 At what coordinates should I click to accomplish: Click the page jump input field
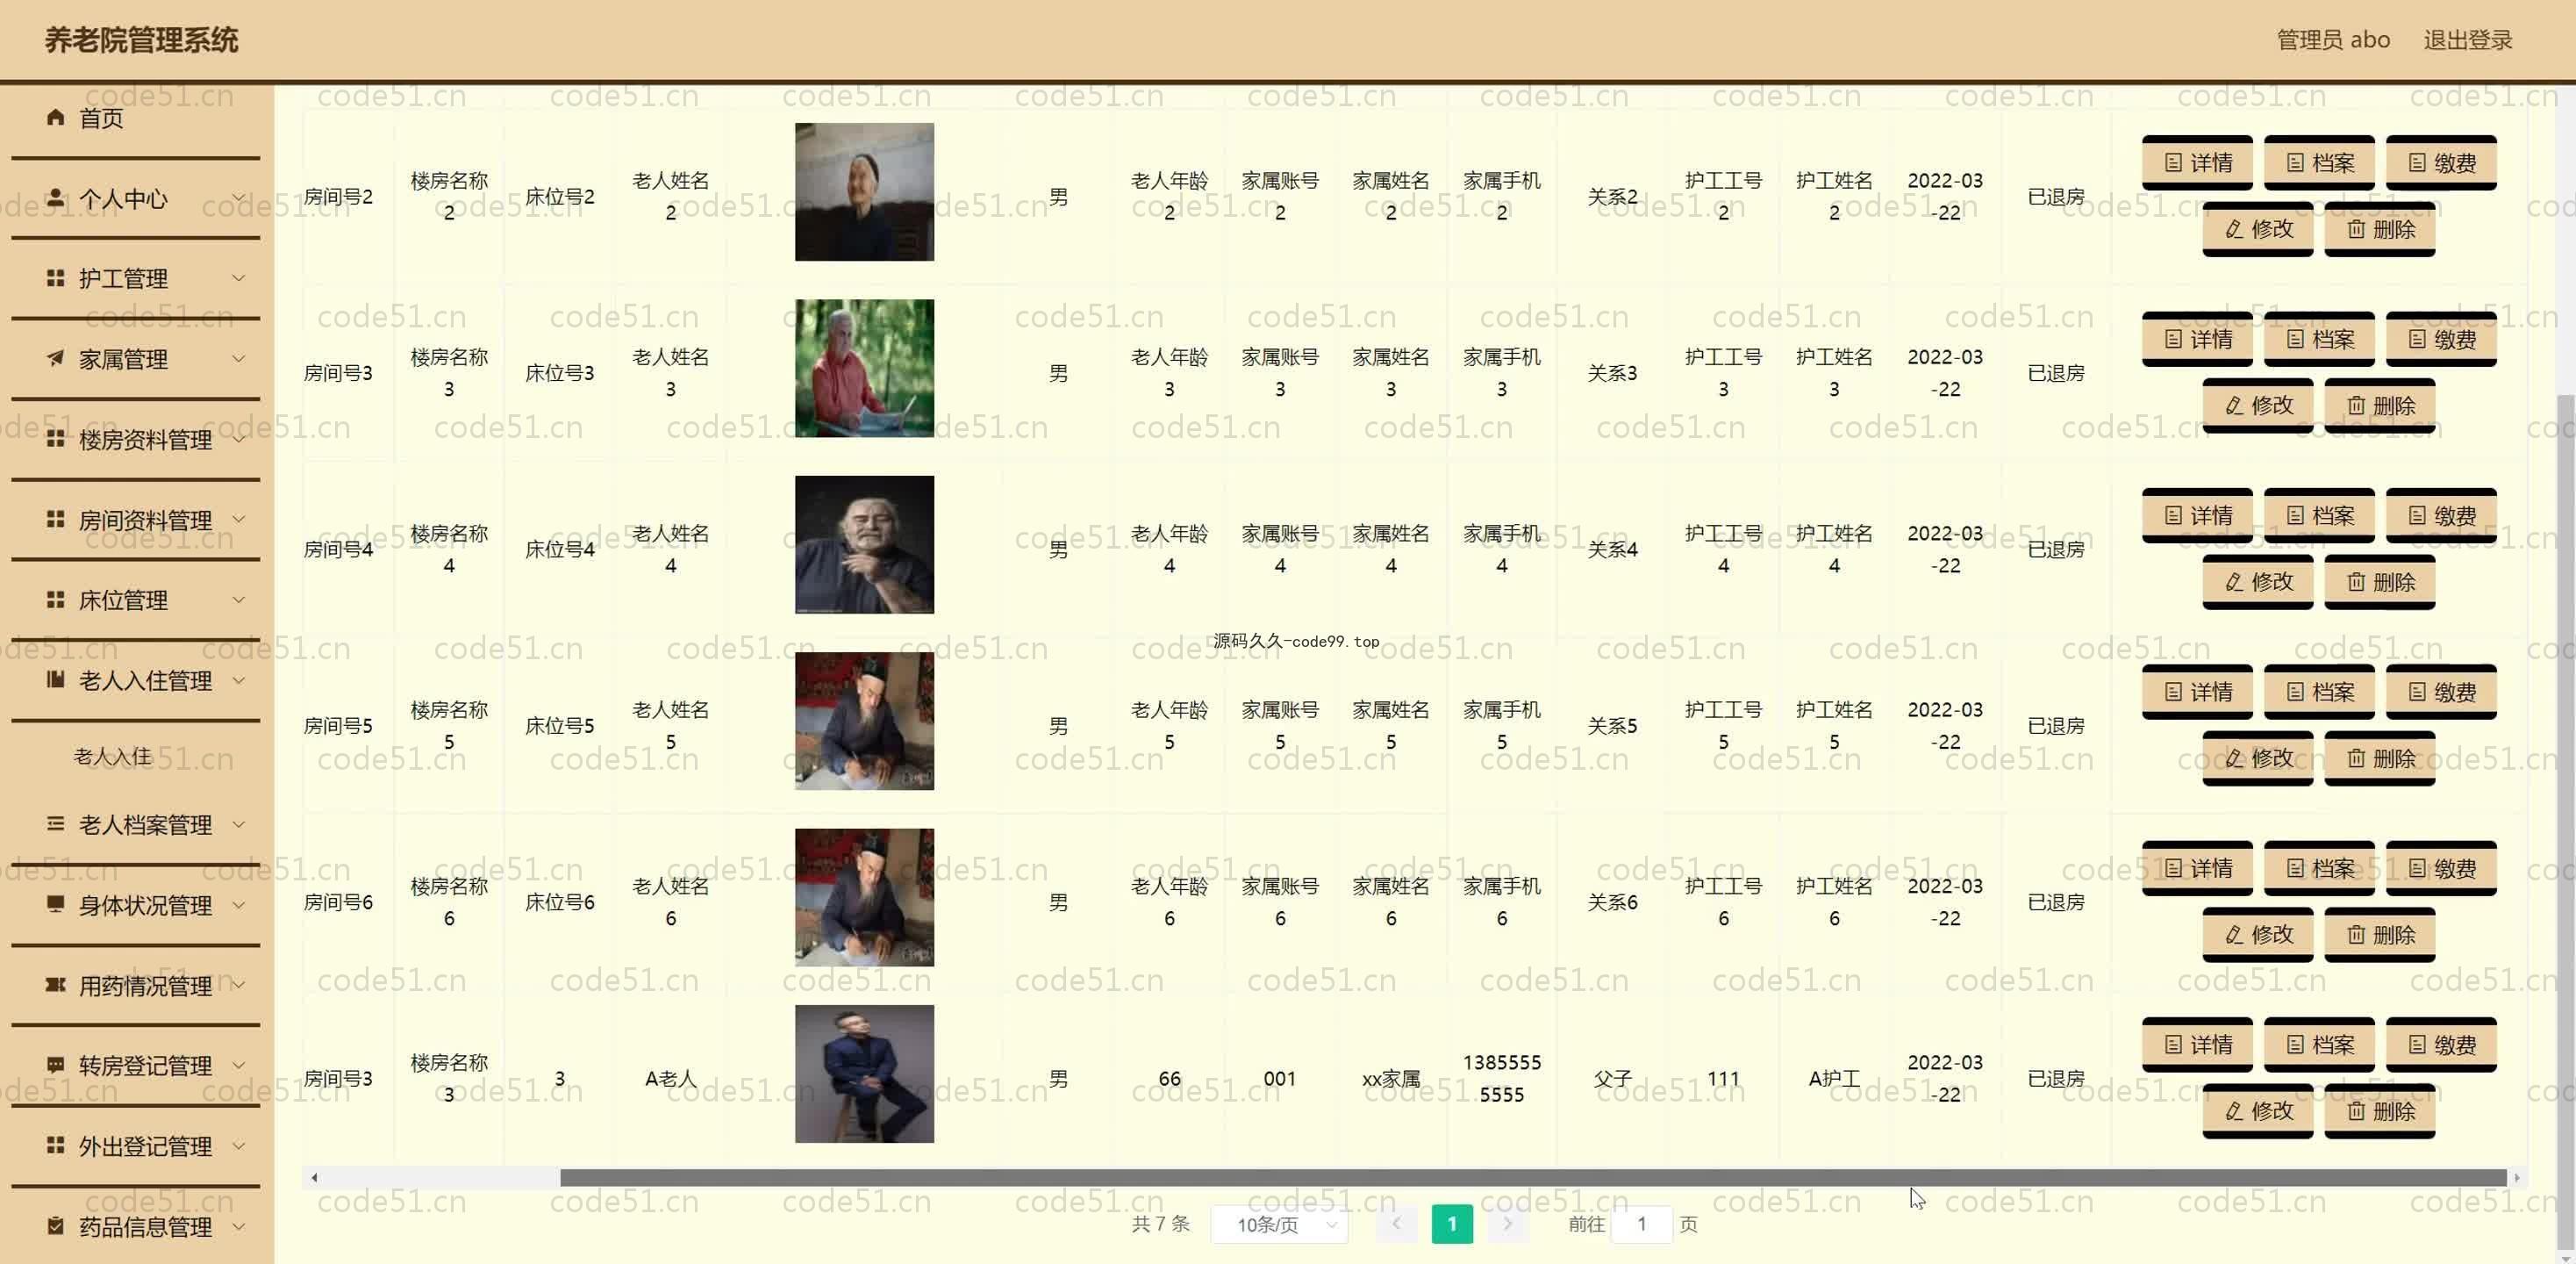1642,1224
